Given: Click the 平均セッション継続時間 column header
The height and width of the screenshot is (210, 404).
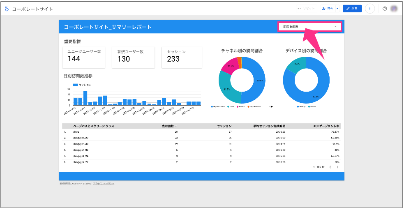Looking at the screenshot, I should pyautogui.click(x=269, y=126).
